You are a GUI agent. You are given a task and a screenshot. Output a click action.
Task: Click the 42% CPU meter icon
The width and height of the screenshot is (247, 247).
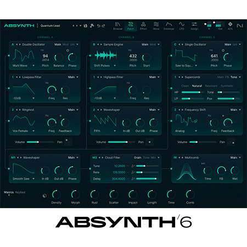tap(230, 26)
